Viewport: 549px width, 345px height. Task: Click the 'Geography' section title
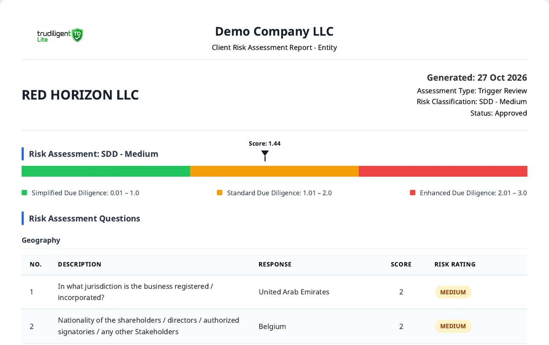[41, 240]
